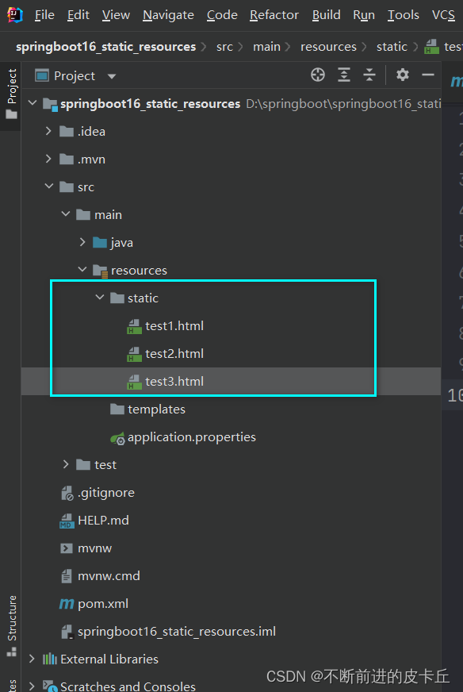This screenshot has width=463, height=692.
Task: Open the Code menu
Action: (x=222, y=15)
